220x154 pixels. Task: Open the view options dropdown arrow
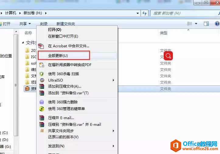click(x=196, y=24)
